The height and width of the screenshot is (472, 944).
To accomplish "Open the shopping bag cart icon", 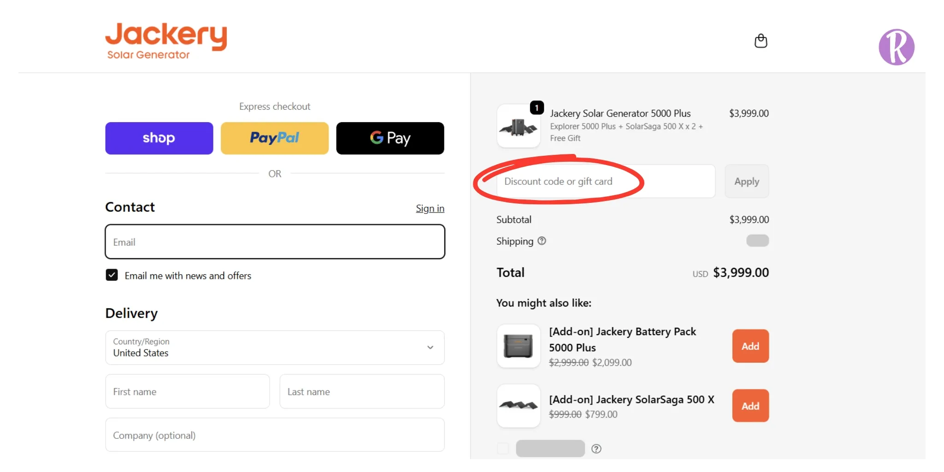I will point(761,41).
